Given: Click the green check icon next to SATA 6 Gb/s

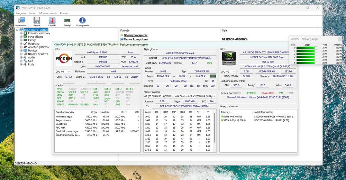Looking at the screenshot, I should (222, 120).
